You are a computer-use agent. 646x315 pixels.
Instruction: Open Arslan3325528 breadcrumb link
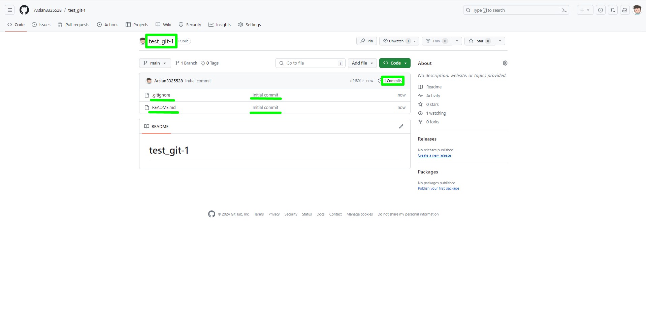point(48,10)
